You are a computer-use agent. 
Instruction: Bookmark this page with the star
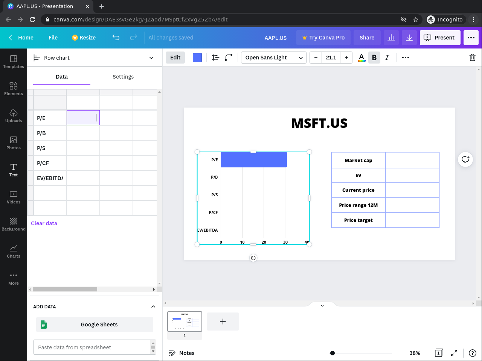[416, 20]
